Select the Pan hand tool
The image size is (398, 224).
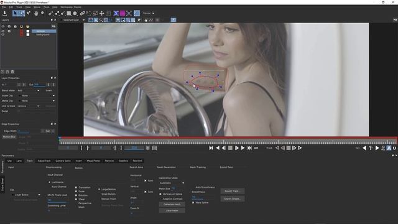(x=36, y=13)
